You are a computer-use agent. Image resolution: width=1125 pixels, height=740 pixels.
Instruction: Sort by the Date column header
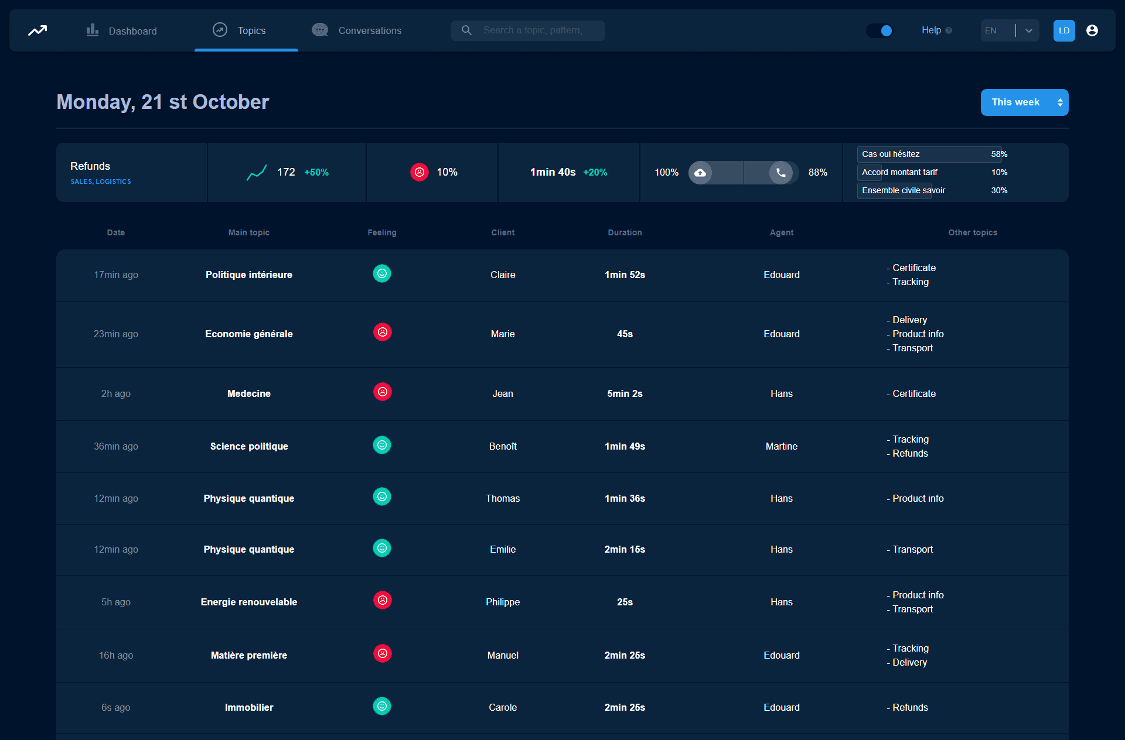(x=116, y=232)
